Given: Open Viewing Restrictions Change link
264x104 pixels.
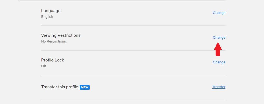Looking at the screenshot, I should coord(219,38).
